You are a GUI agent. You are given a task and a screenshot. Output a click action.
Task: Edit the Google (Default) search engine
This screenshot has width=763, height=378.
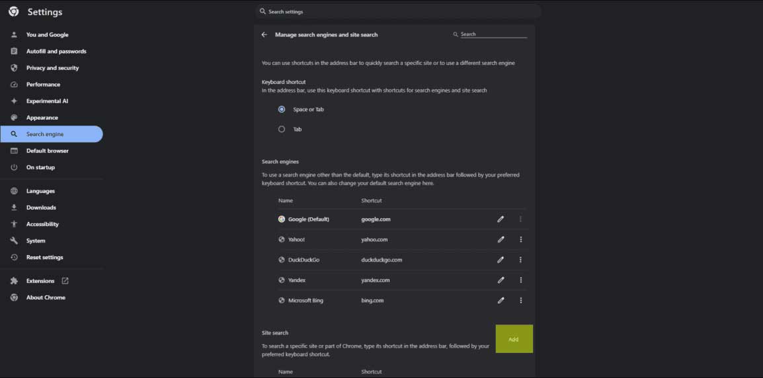click(x=501, y=219)
